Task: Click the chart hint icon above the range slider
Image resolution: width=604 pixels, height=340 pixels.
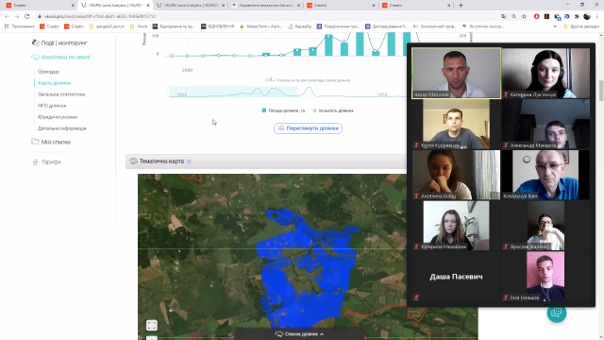Action: (x=270, y=79)
